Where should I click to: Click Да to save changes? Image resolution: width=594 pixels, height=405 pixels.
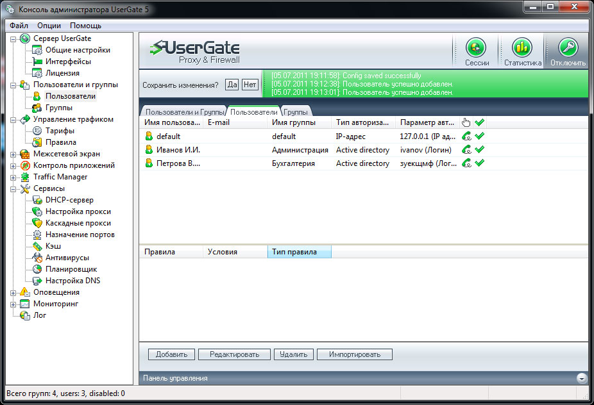tap(232, 85)
